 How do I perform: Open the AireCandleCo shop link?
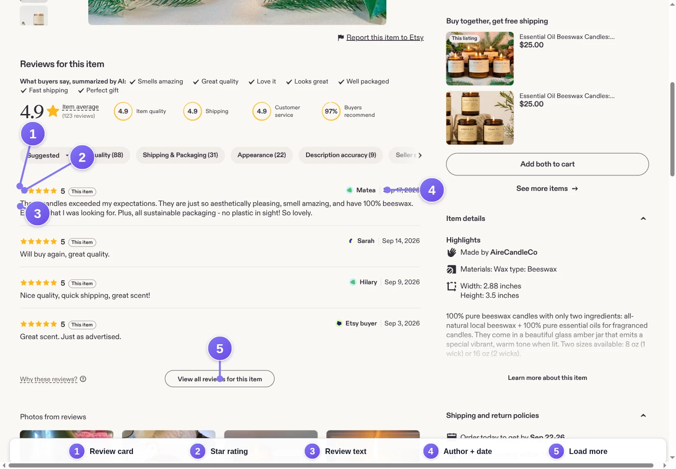(x=514, y=252)
